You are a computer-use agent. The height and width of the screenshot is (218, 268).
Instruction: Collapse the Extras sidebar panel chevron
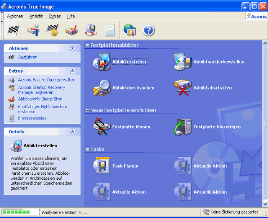[x=73, y=71]
